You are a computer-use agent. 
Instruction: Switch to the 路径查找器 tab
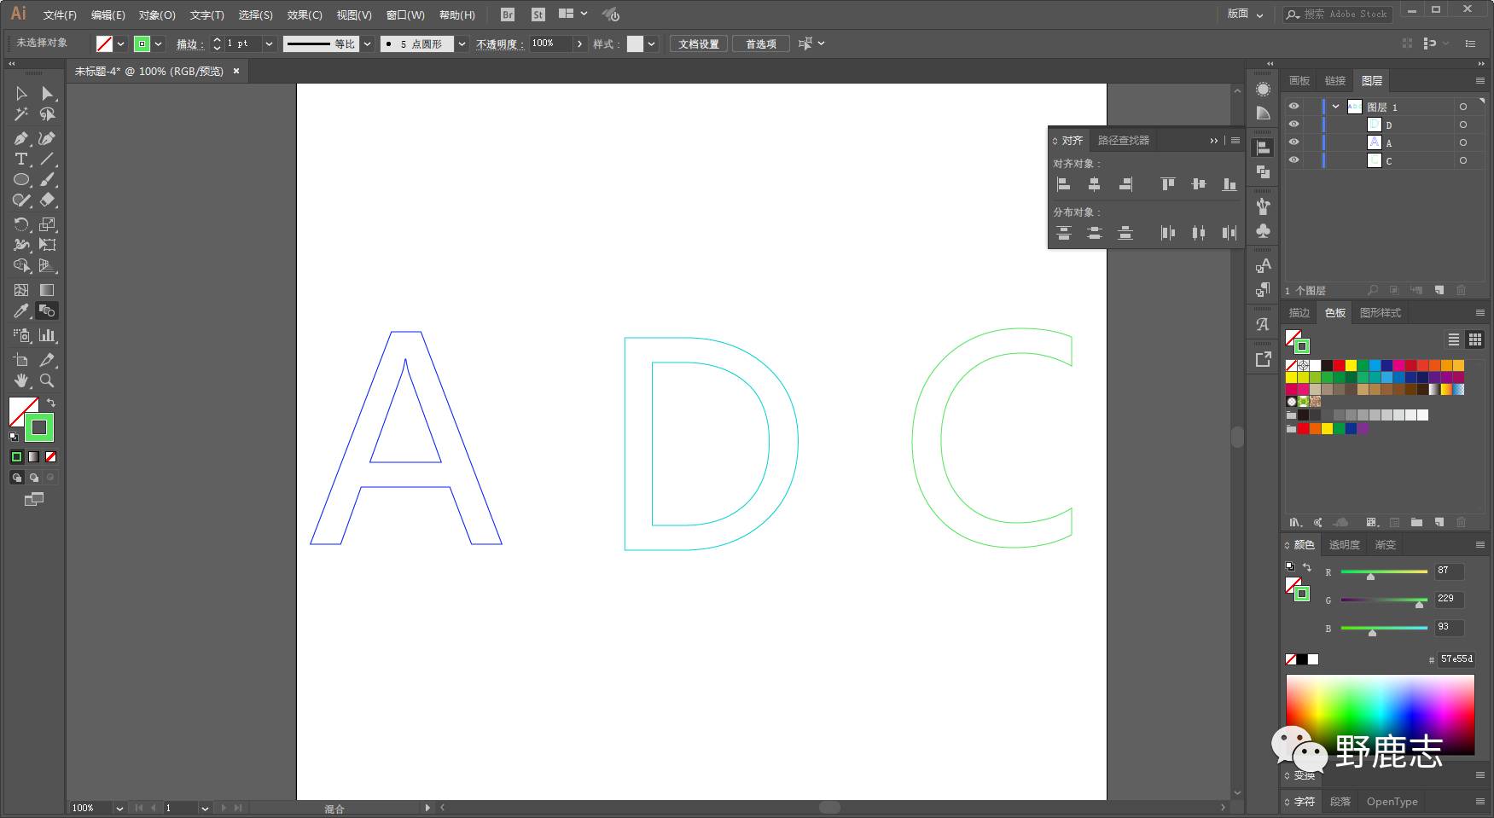(1123, 140)
